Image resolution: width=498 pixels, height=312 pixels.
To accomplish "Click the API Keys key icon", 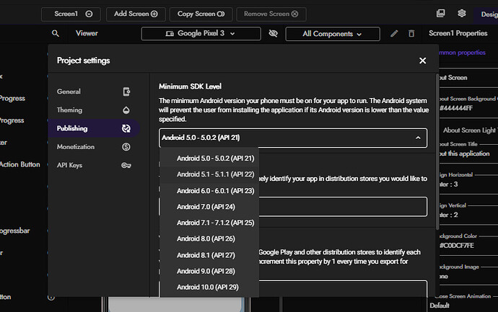I will click(126, 166).
